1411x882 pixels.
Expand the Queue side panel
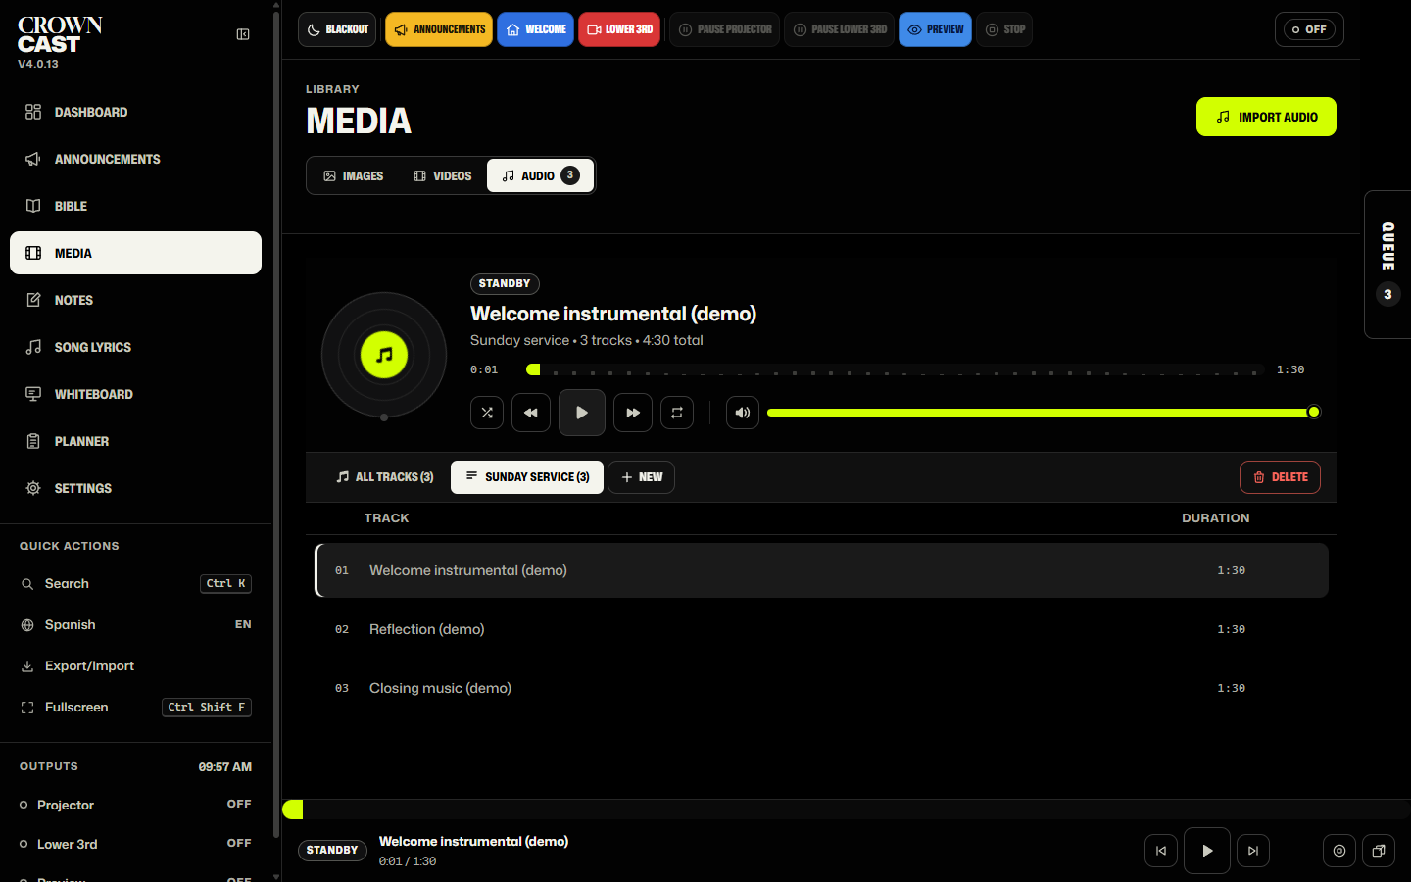click(x=1388, y=265)
